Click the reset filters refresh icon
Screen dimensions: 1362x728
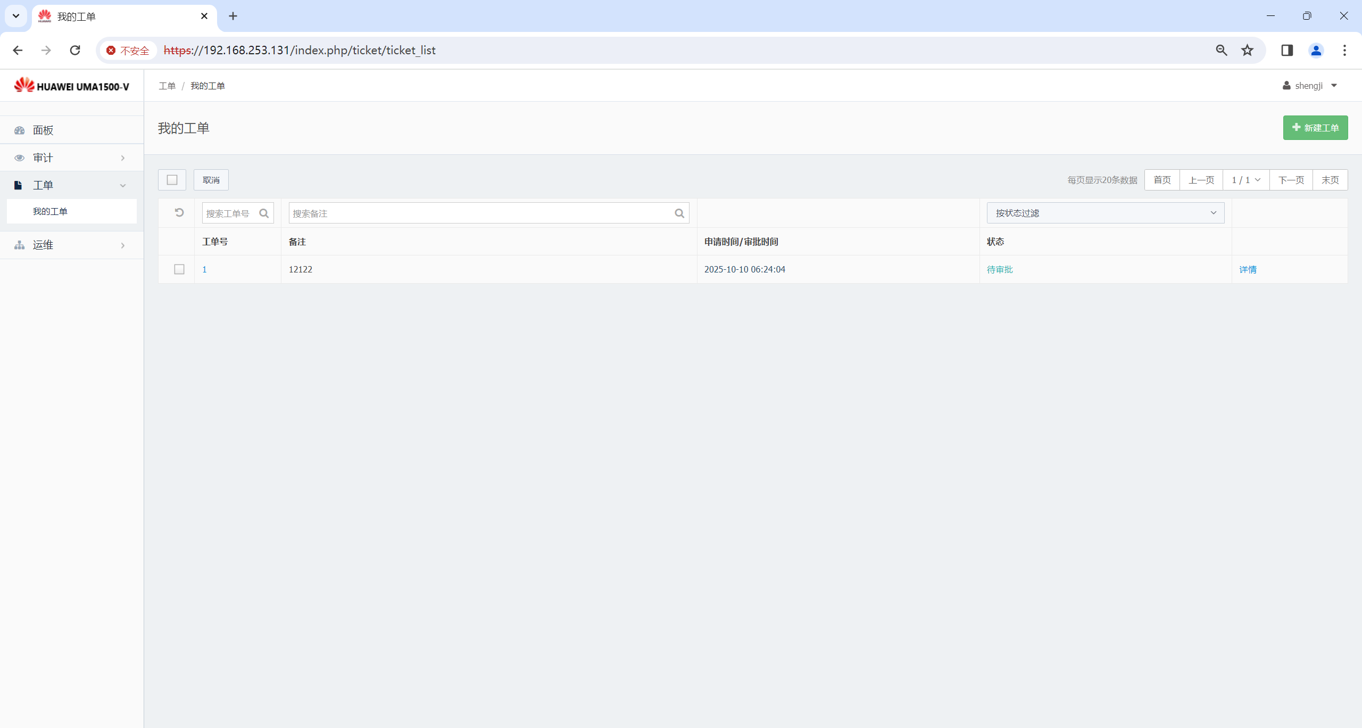(179, 213)
